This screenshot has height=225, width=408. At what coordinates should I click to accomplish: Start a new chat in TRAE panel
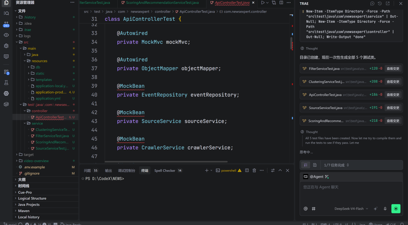click(372, 3)
